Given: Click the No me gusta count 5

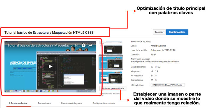Looking at the screenshot, I should 156,76.
